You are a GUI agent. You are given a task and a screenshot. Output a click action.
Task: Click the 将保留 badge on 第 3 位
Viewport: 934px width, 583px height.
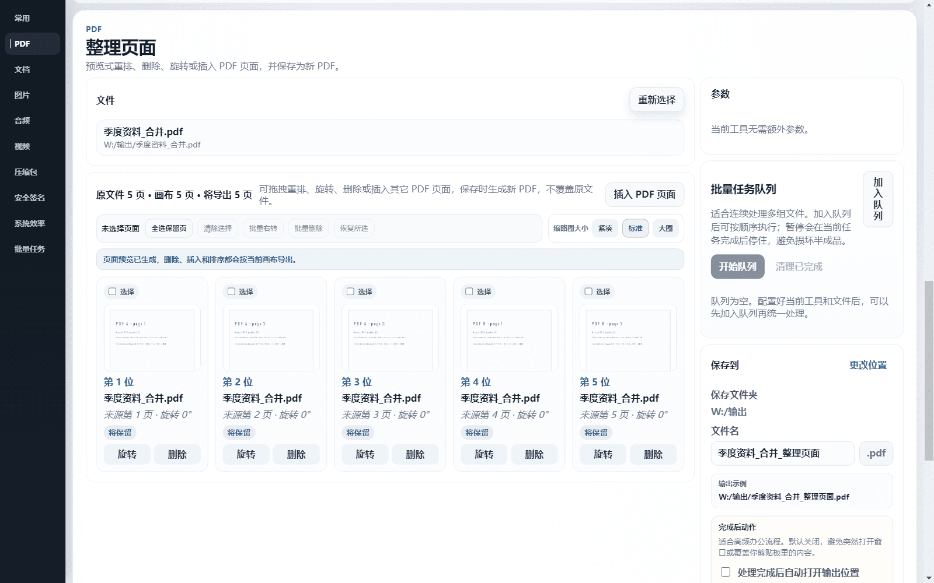[x=358, y=433]
